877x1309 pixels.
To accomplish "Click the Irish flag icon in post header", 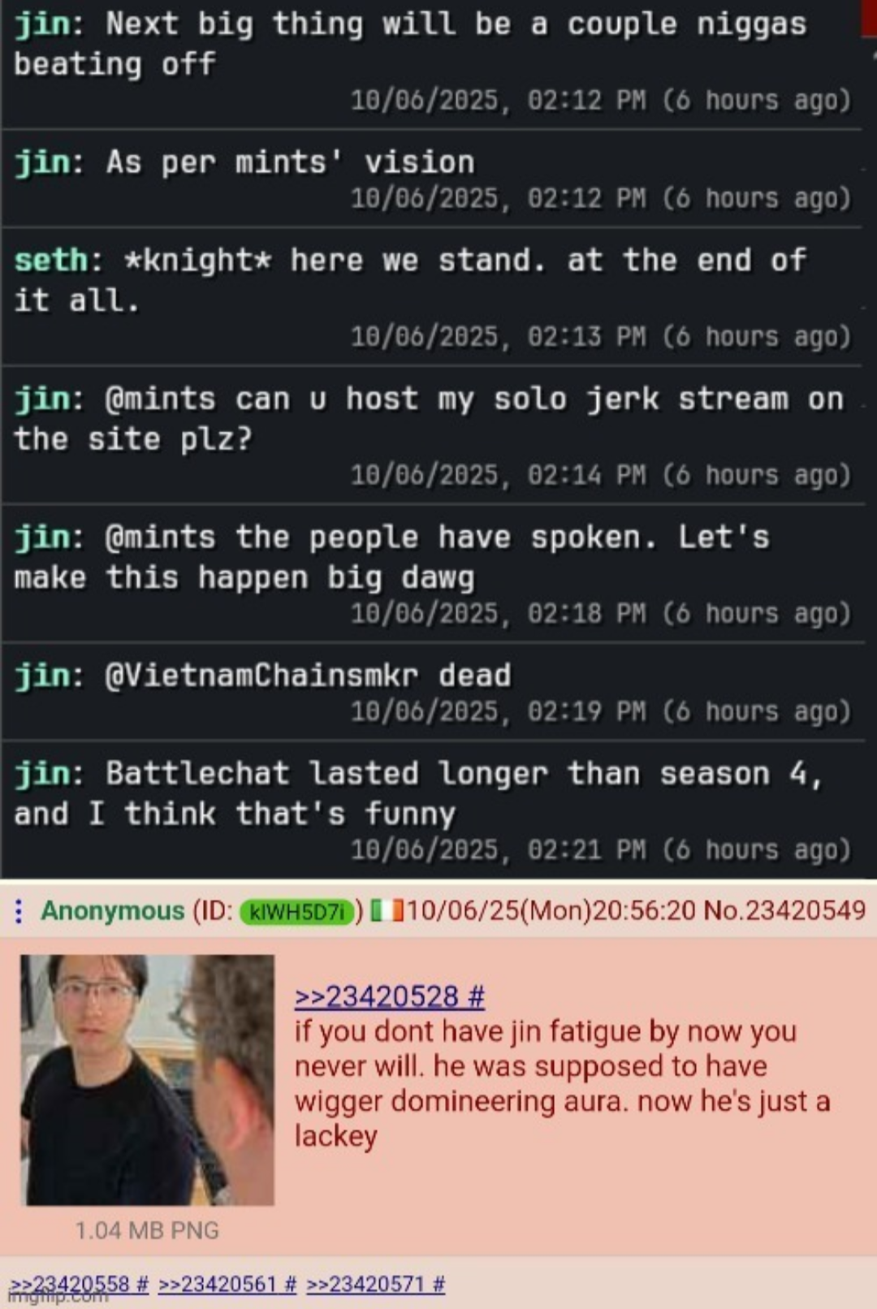I will pos(387,910).
